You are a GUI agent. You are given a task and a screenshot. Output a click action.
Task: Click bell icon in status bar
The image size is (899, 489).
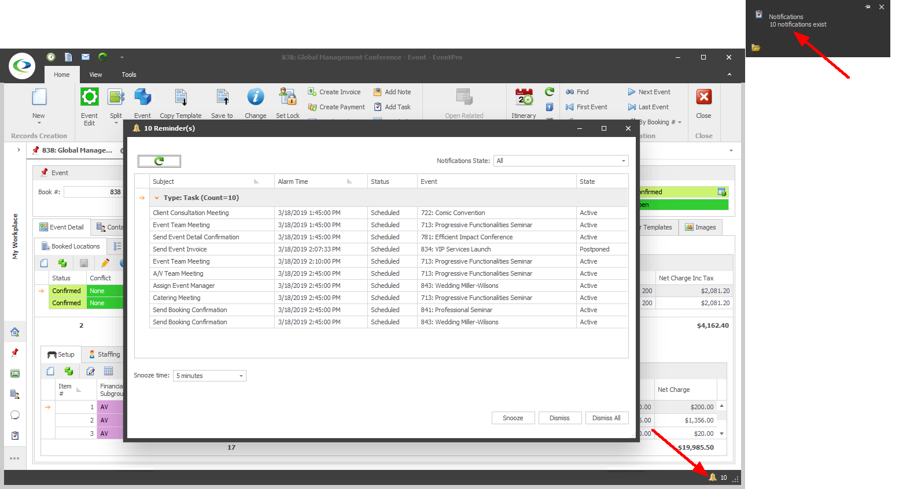713,477
